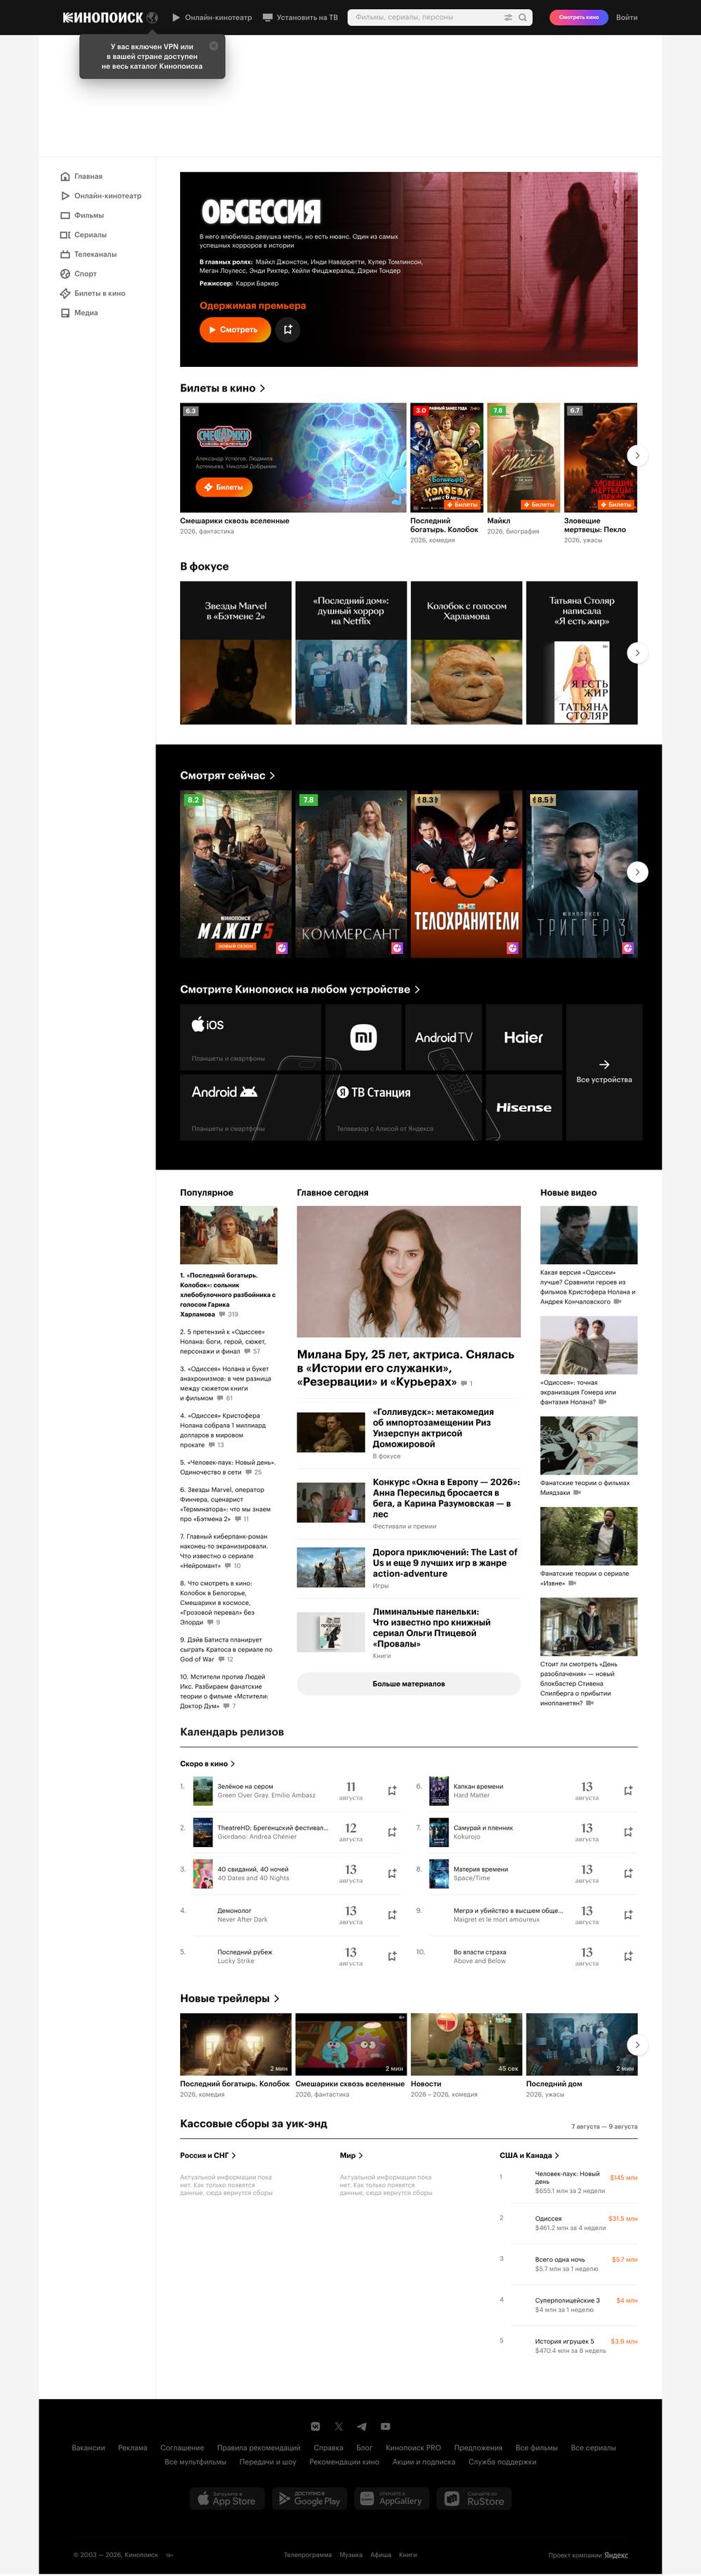Viewport: 701px width, 2576px height.
Task: Click the Больше материалов button
Action: (409, 1684)
